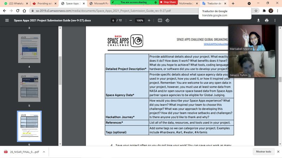This screenshot has width=282, height=158.
Task: Switch to the WhatsApp tab
Action: click(16, 4)
